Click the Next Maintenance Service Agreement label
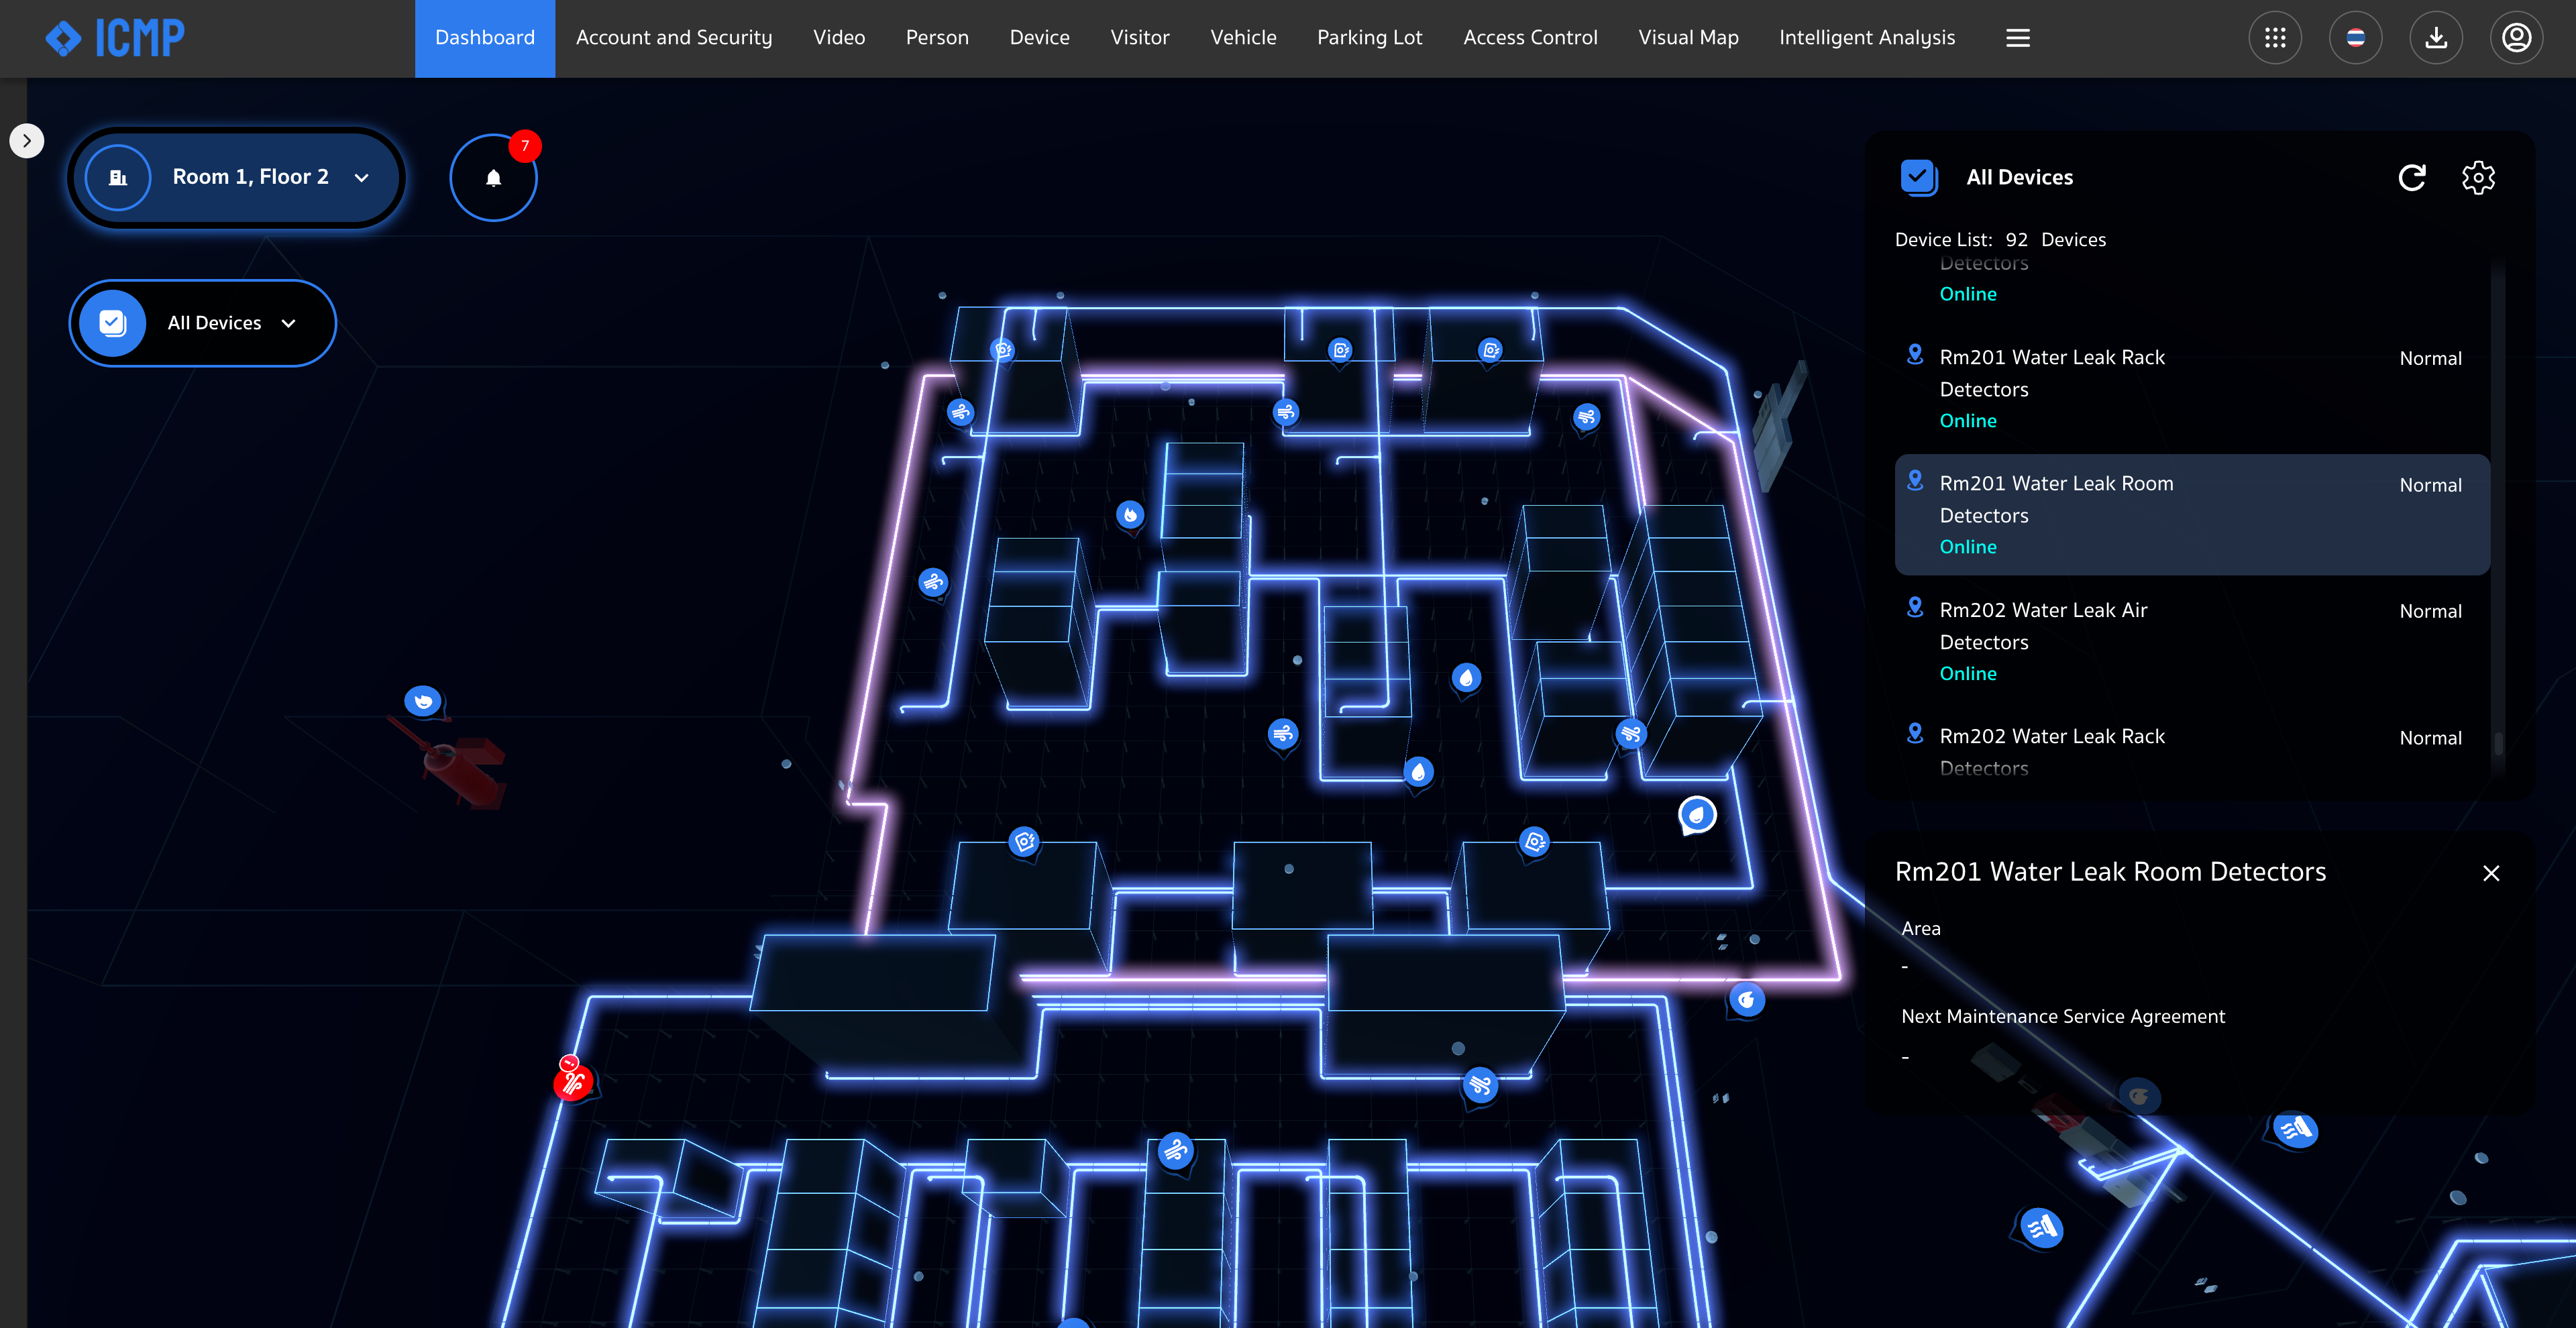This screenshot has height=1328, width=2576. point(2063,1016)
